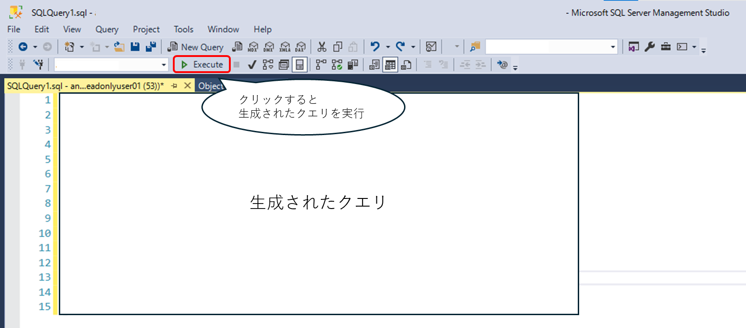
Task: Click the New Project icon
Action: pyautogui.click(x=69, y=47)
